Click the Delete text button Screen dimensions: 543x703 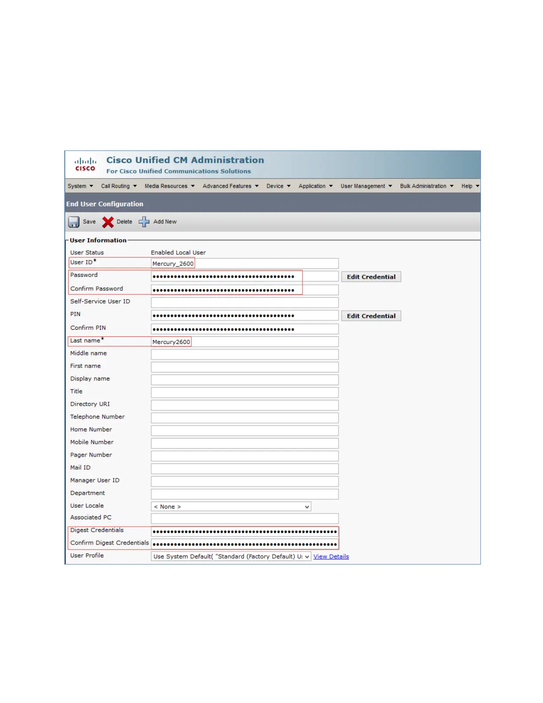pyautogui.click(x=125, y=222)
